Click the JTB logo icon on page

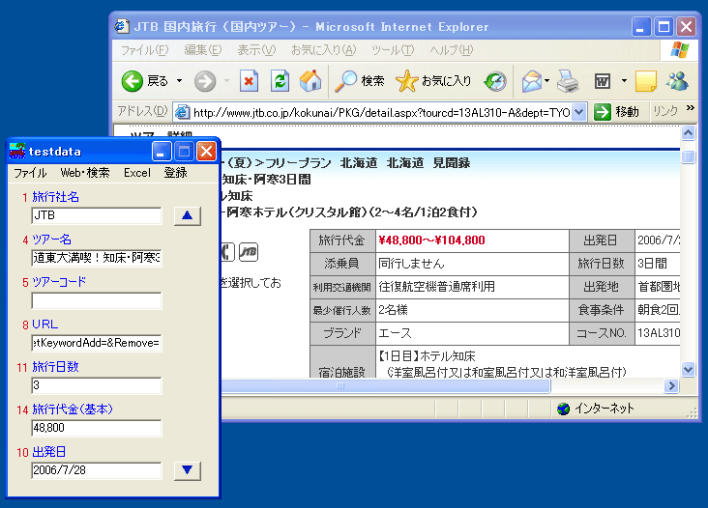(248, 252)
